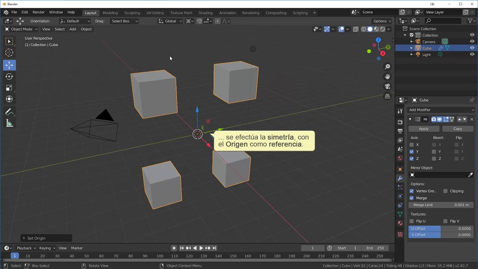Image resolution: width=478 pixels, height=269 pixels.
Task: Expand the Set Origin operator panel
Action: coord(46,238)
